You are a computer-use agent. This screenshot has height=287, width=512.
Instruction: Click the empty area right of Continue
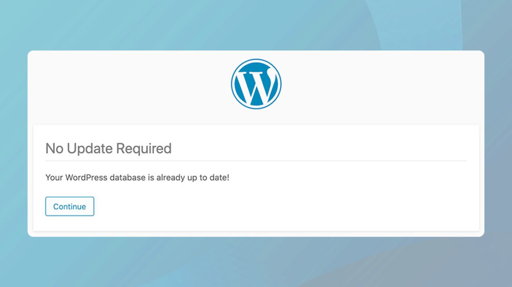click(x=276, y=206)
